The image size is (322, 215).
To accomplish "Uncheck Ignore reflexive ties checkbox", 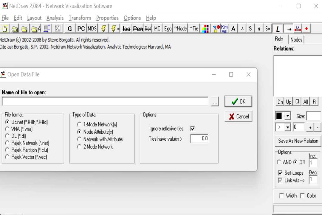I will click(192, 129).
